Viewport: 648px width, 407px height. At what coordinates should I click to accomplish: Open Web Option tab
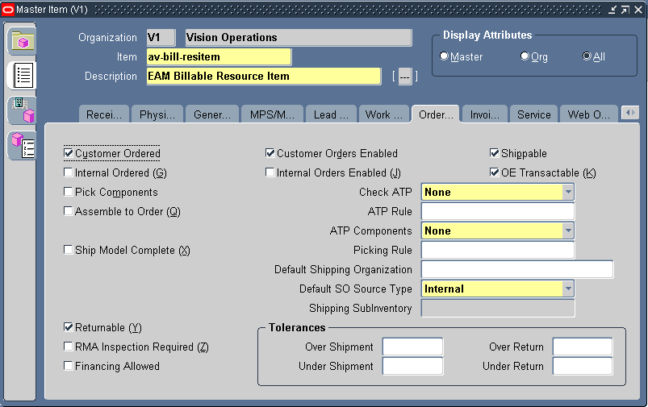click(588, 114)
